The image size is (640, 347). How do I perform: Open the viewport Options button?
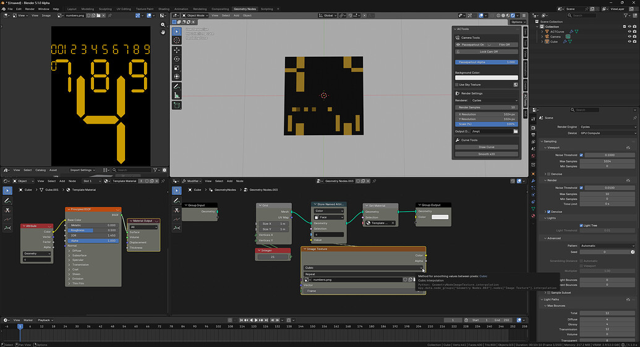coord(517,22)
